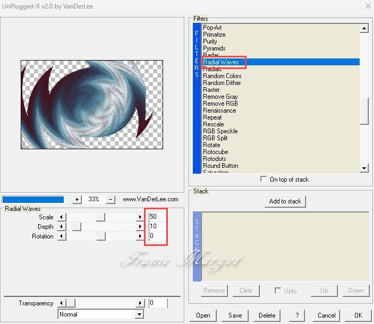
Task: Click the Scale slider thumb
Action: [x=100, y=217]
